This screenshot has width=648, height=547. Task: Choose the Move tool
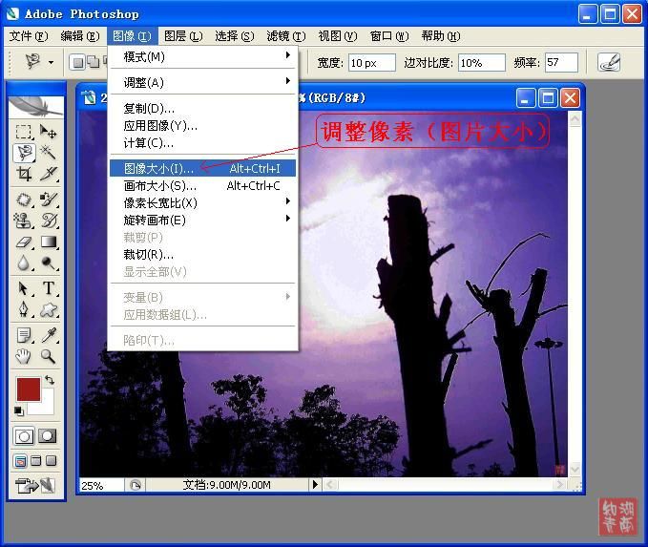tap(48, 132)
